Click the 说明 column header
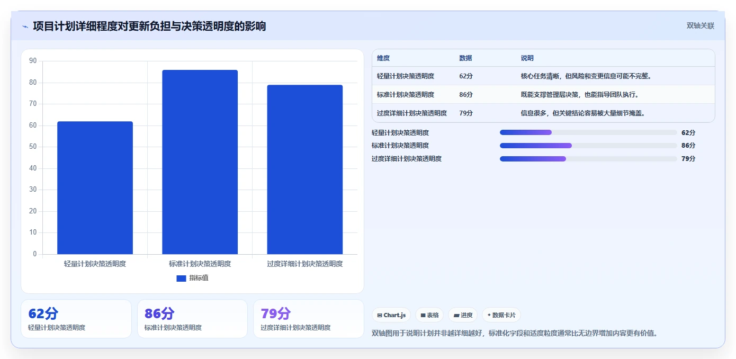736x359 pixels. coord(527,58)
